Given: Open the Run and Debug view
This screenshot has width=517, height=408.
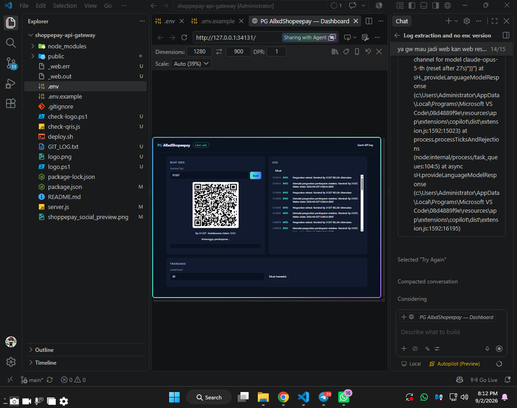Looking at the screenshot, I should pyautogui.click(x=11, y=84).
